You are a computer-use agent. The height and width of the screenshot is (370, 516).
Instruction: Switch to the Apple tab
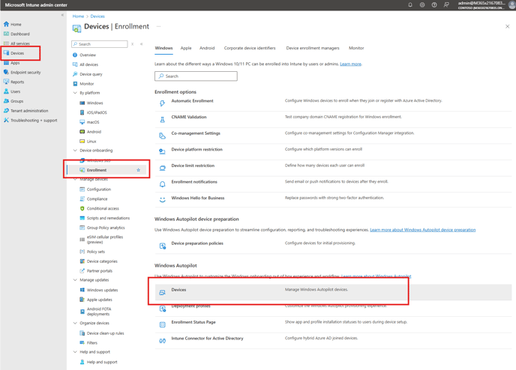coord(186,48)
